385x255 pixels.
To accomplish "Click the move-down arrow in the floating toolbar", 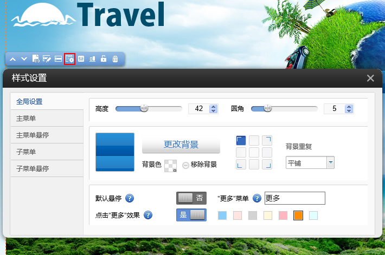I will pyautogui.click(x=24, y=59).
